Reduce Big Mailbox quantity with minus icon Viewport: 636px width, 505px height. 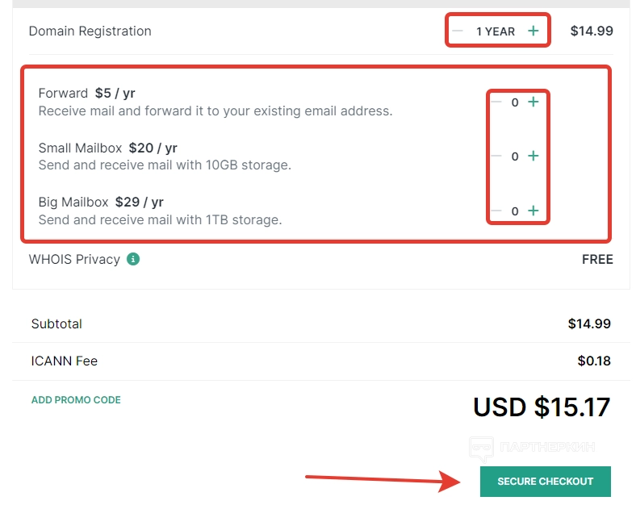point(496,211)
